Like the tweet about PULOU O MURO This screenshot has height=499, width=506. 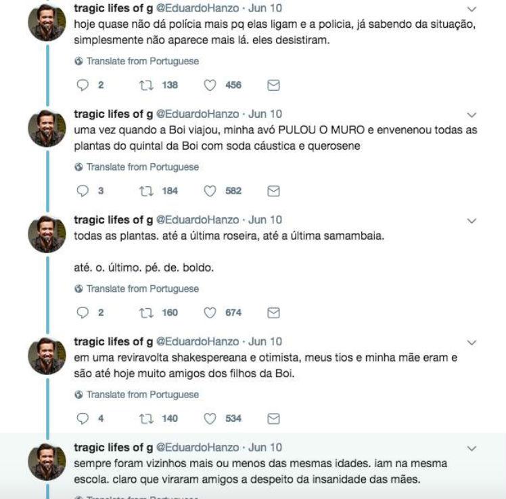tap(210, 191)
